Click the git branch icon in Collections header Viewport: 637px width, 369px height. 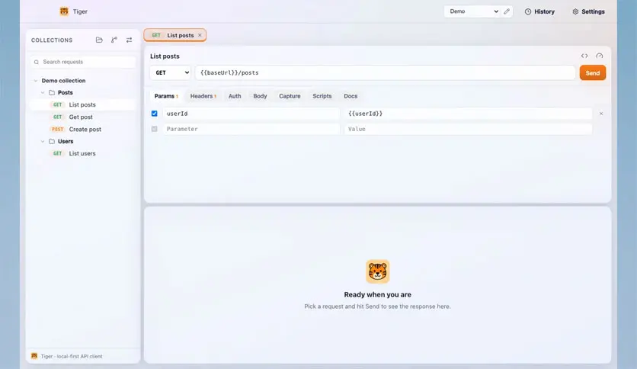pyautogui.click(x=114, y=40)
